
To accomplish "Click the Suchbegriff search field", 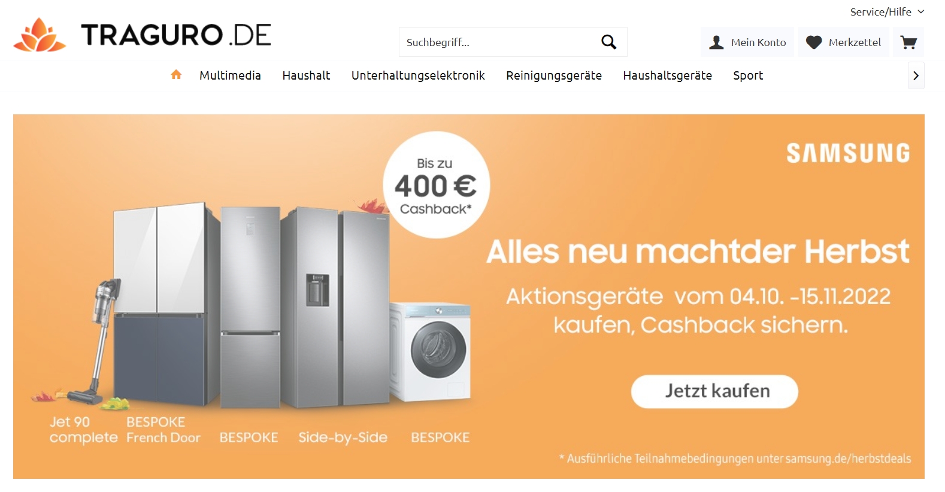I will click(x=498, y=42).
